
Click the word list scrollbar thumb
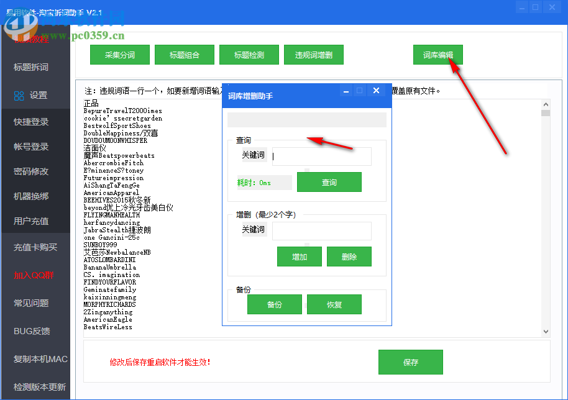click(546, 113)
